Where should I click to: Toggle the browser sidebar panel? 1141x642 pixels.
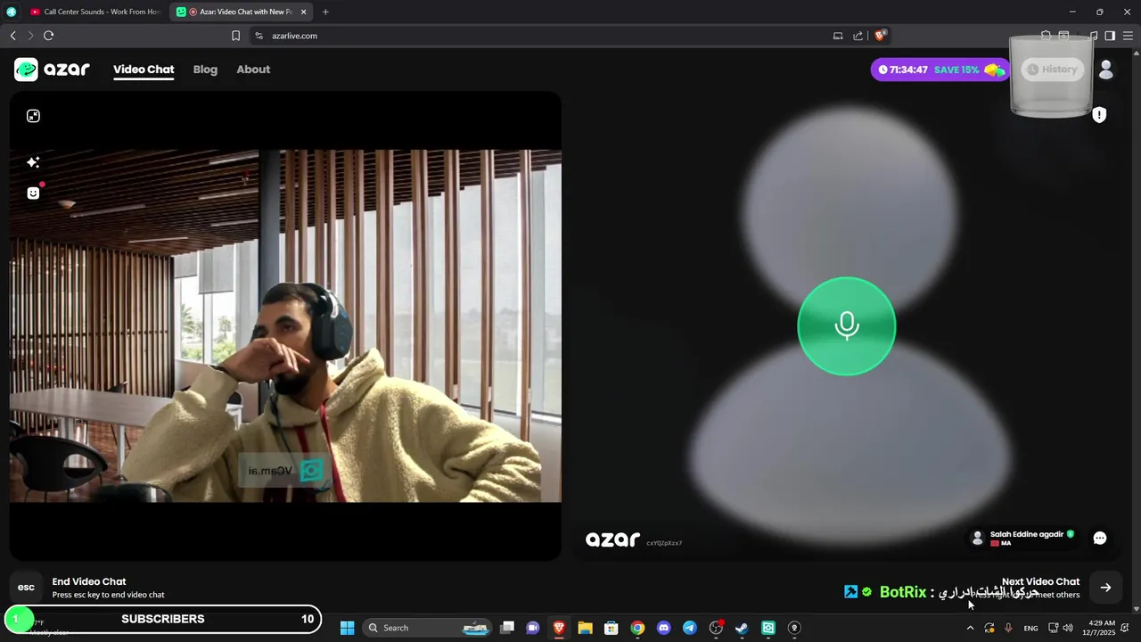1110,36
